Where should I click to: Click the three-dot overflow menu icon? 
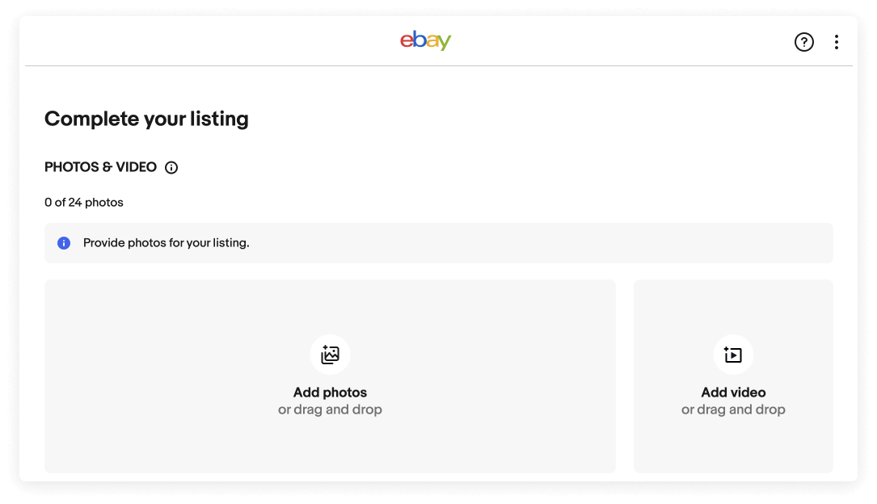(x=837, y=41)
